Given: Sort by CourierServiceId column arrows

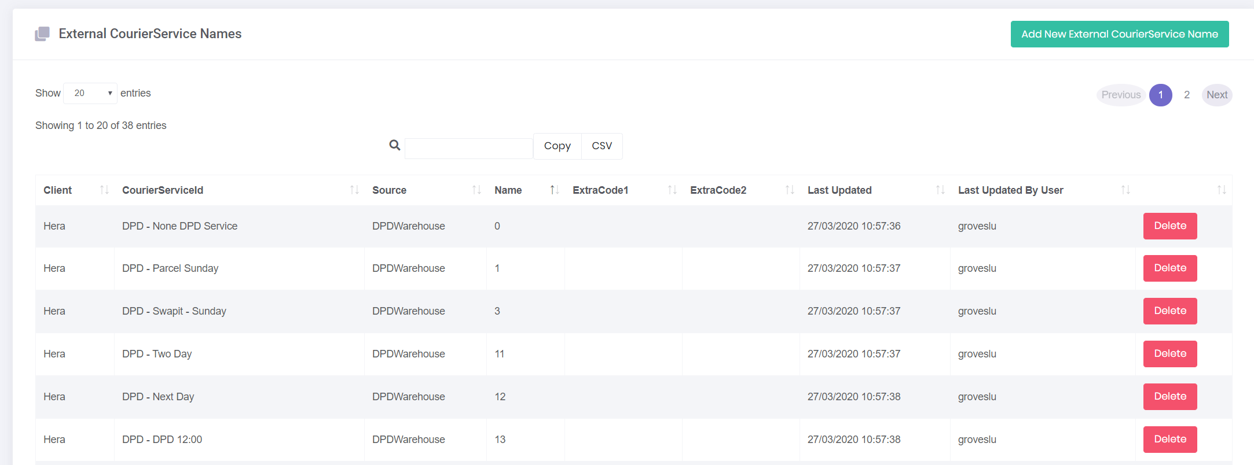Looking at the screenshot, I should click(x=354, y=190).
